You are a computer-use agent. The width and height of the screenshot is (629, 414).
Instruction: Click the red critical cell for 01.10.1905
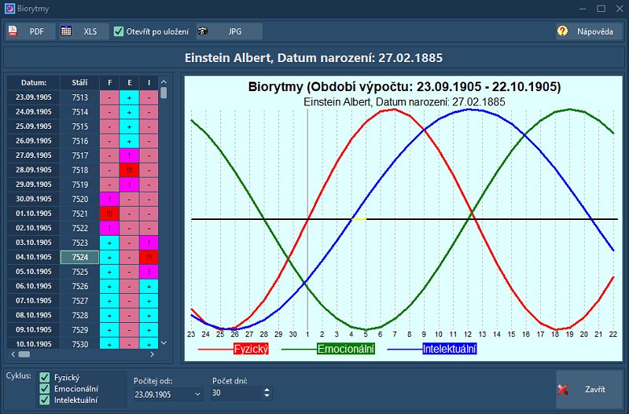point(109,214)
